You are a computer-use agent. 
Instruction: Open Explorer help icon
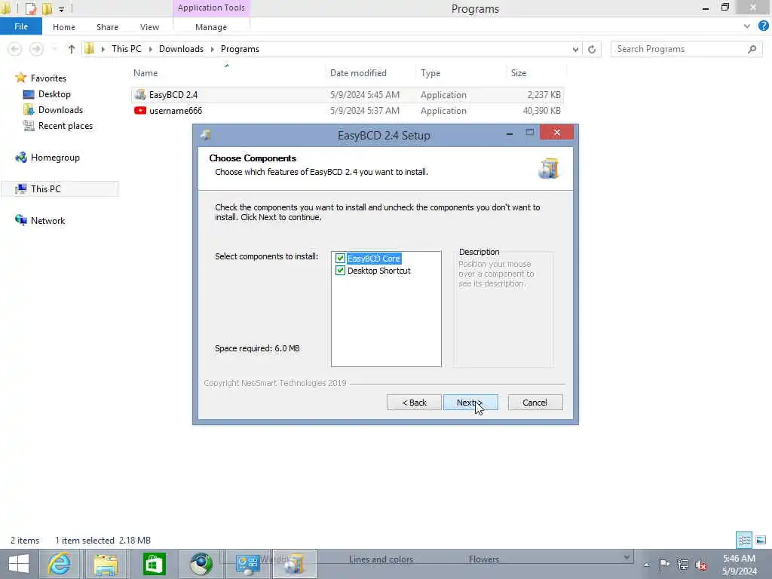763,26
